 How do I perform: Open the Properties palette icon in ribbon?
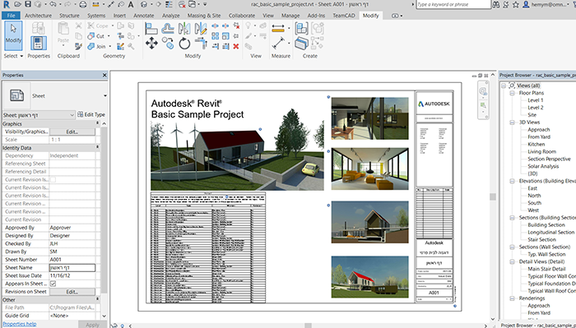pos(39,43)
